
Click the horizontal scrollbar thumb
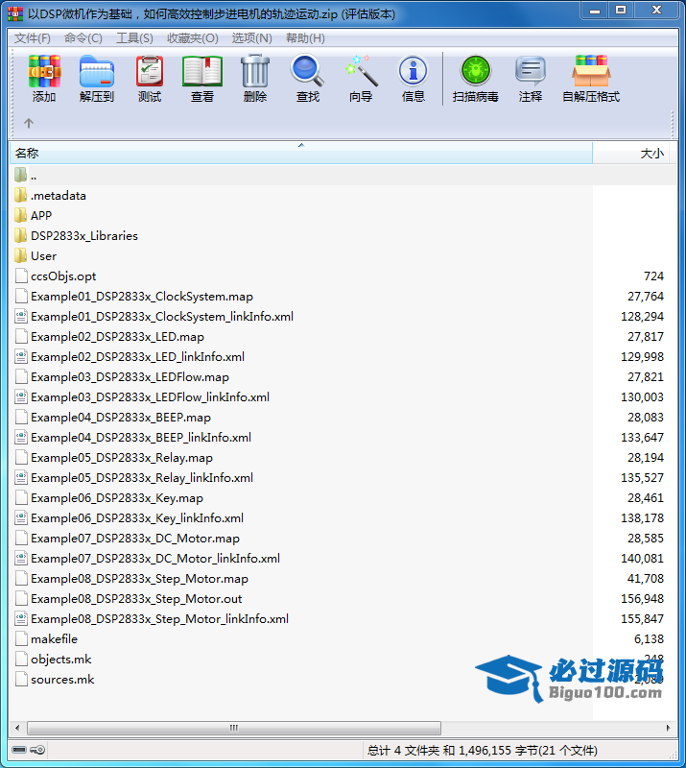coord(234,728)
